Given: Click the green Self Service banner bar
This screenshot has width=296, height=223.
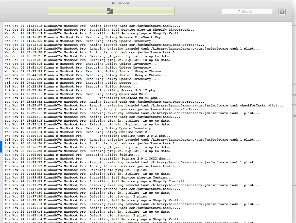Looking at the screenshot, I should [x=111, y=11].
